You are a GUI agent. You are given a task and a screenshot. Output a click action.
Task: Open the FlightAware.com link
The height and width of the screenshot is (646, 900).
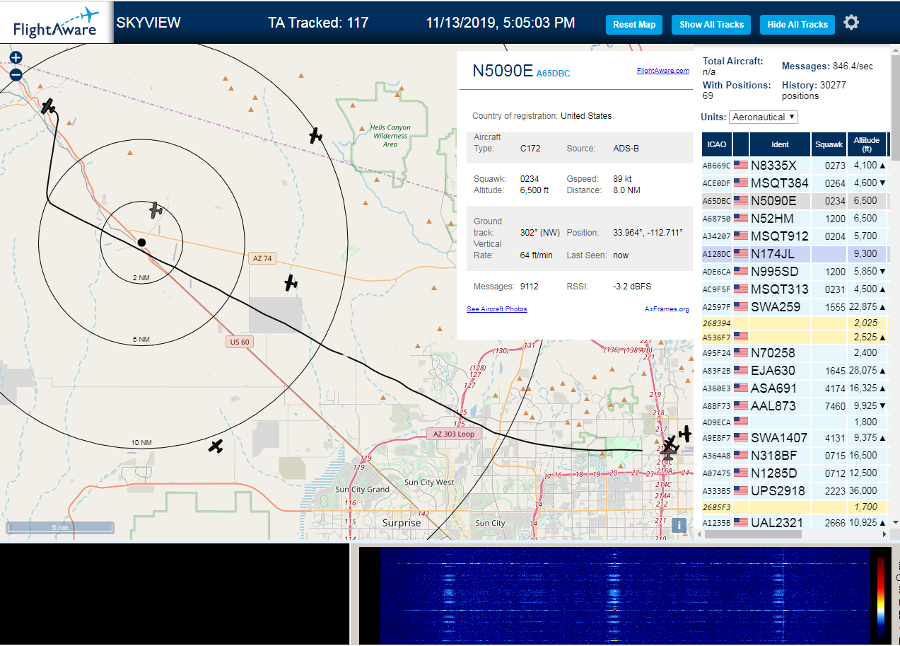(x=662, y=71)
